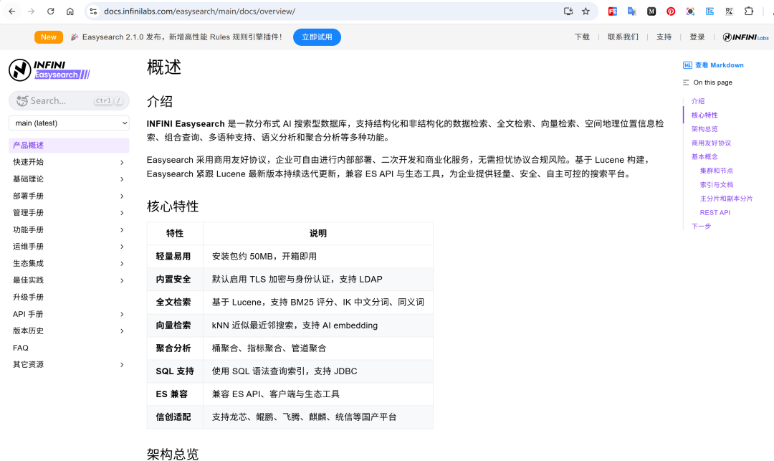Image resolution: width=774 pixels, height=461 pixels.
Task: Jump to 索引与文档 in page outline
Action: 716,184
